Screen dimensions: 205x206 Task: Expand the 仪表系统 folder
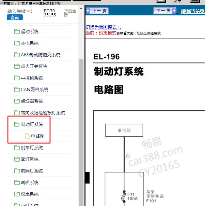pyautogui.click(x=30, y=194)
